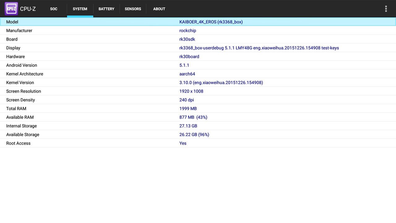The image size is (396, 223).
Task: Click the 3.10.0 kernel version value
Action: [221, 83]
